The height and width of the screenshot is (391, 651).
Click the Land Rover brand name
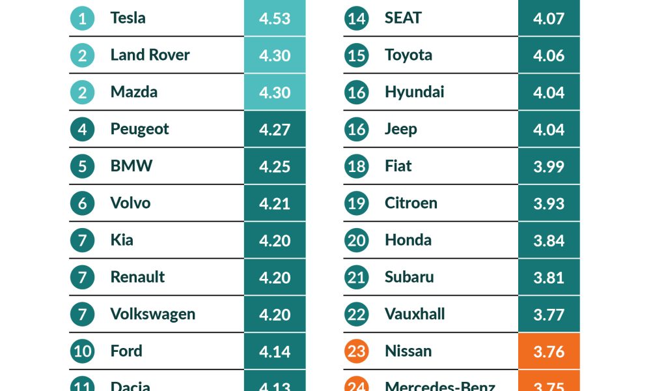tap(150, 55)
